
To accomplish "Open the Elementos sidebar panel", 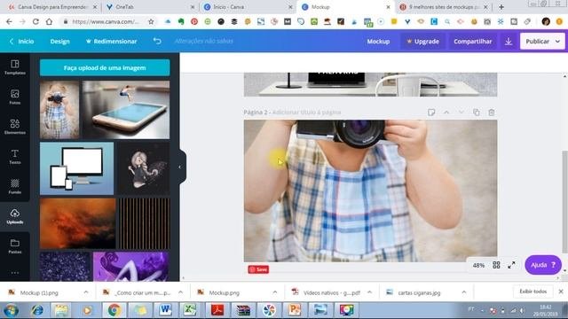I will pos(15,127).
